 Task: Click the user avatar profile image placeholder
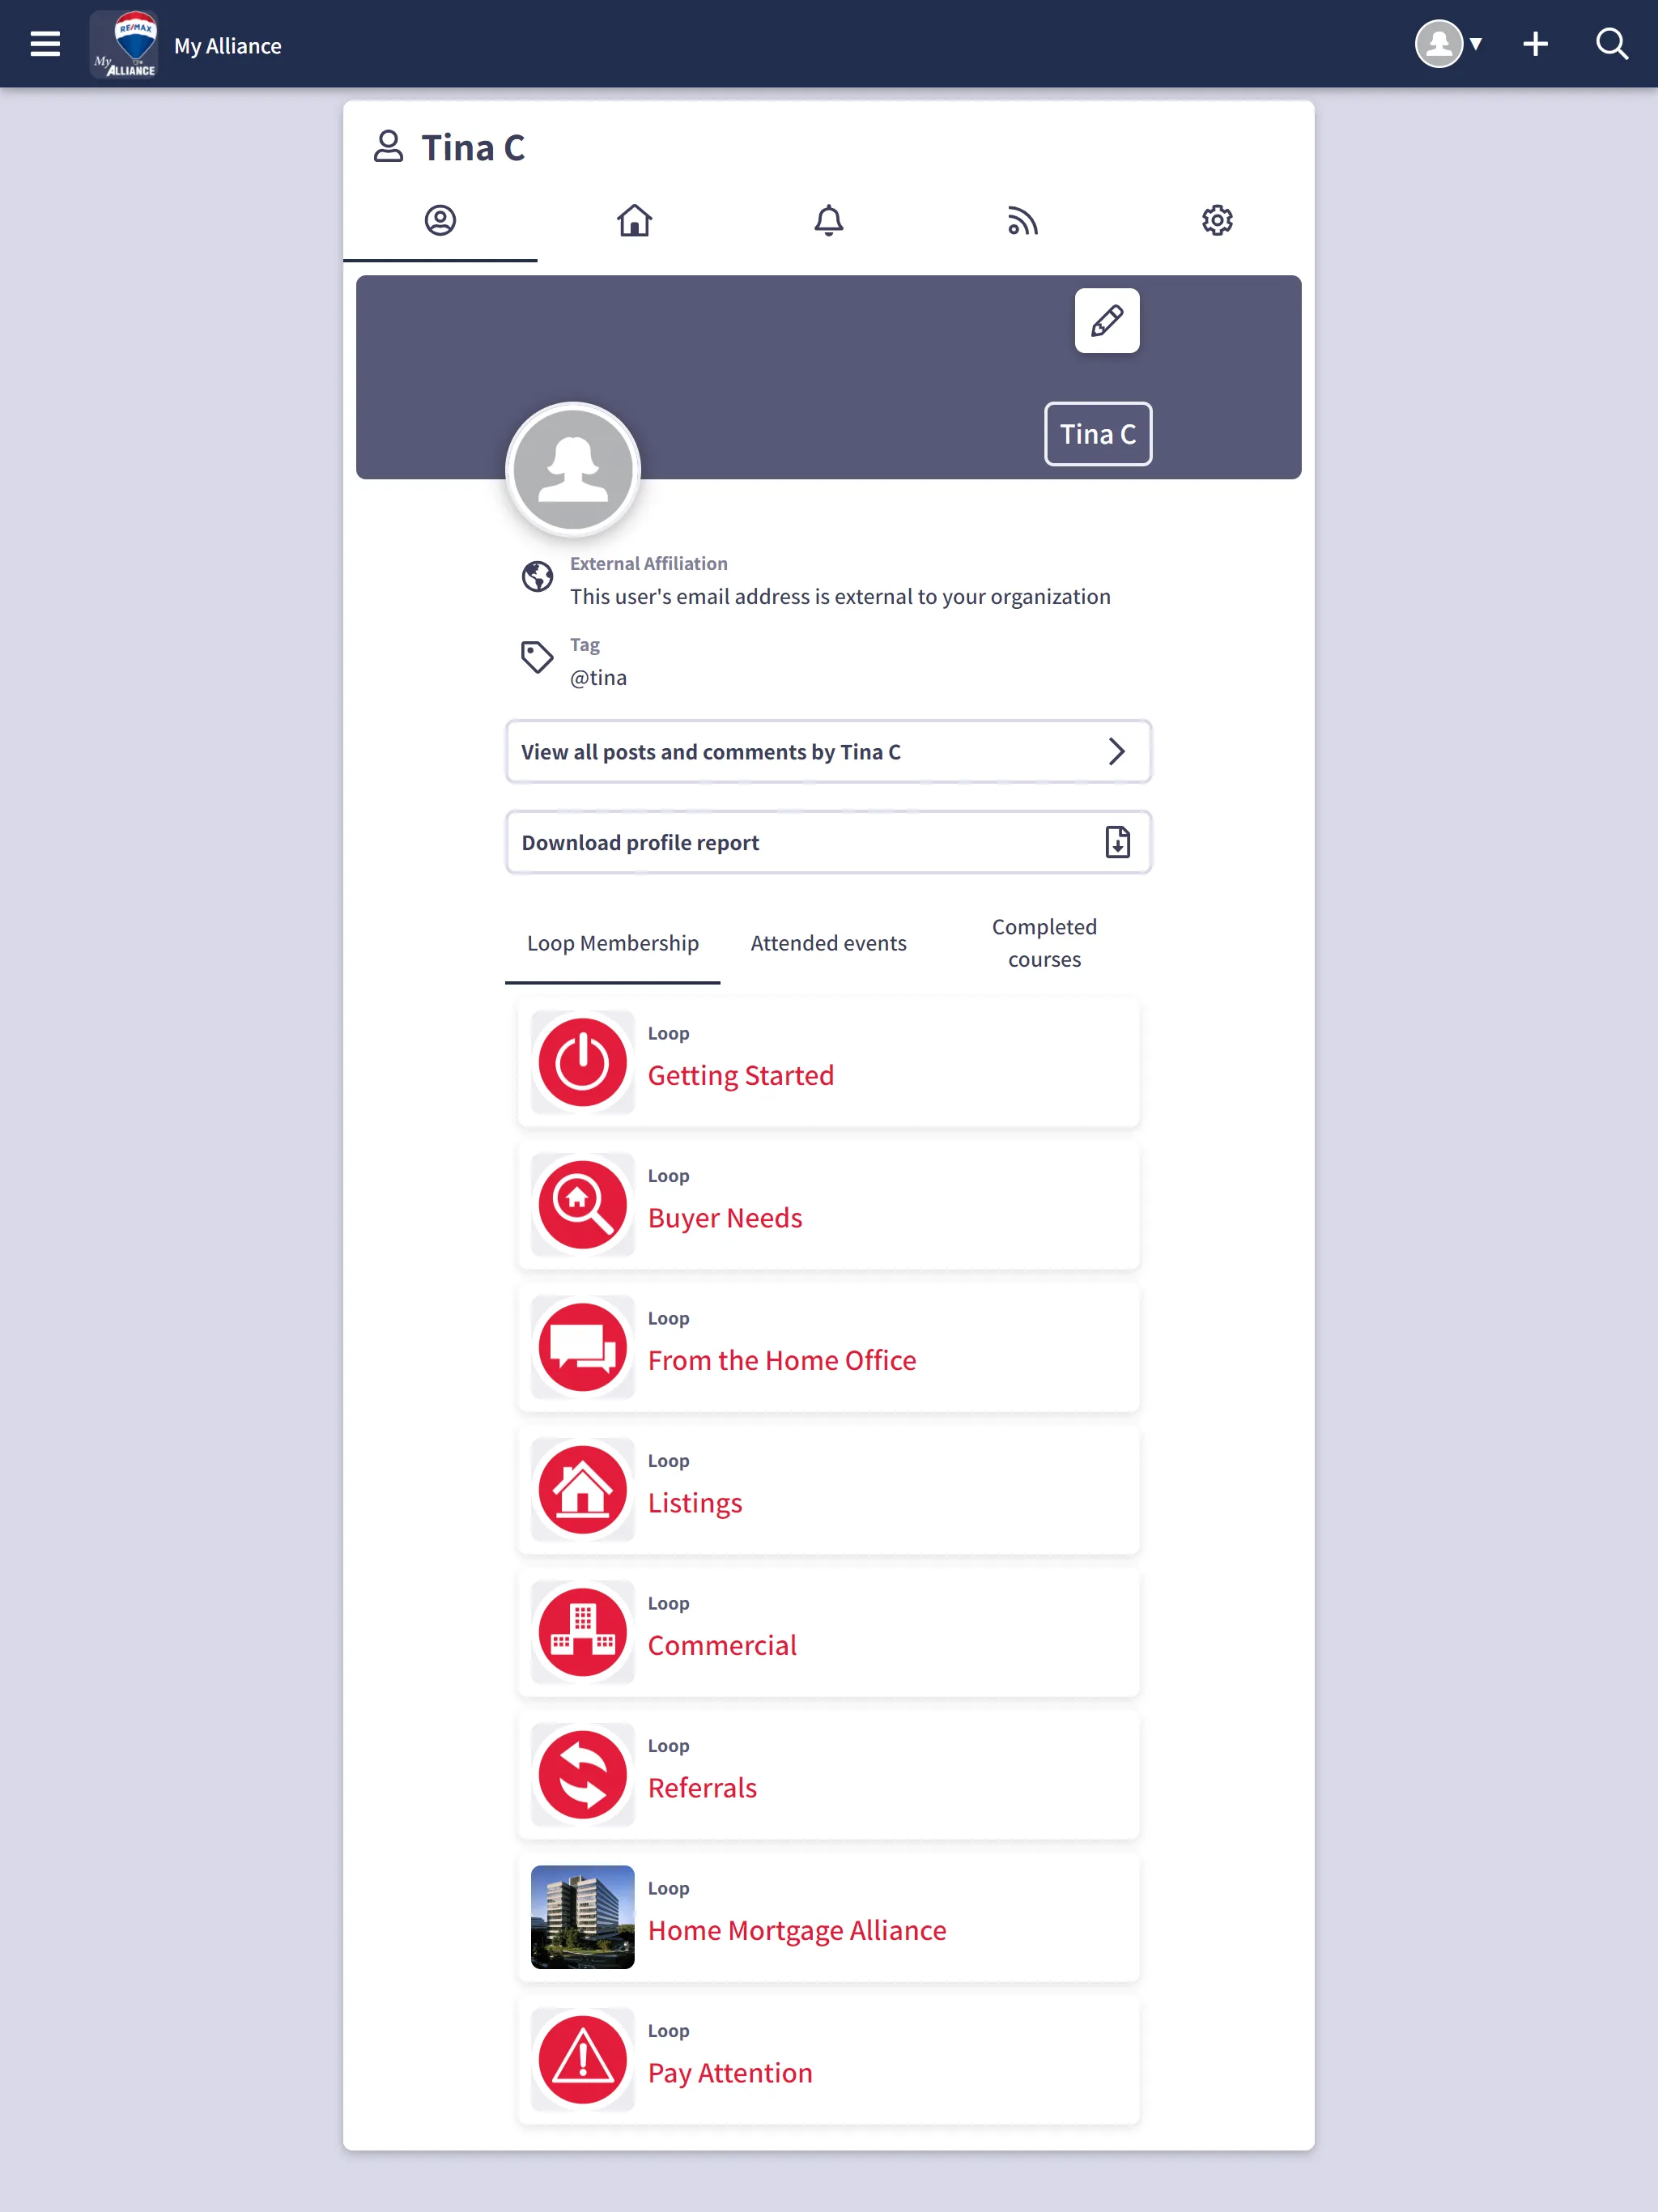pyautogui.click(x=573, y=467)
